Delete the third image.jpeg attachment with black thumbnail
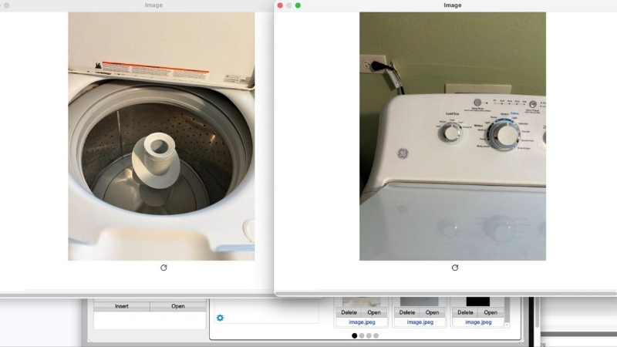 465,312
